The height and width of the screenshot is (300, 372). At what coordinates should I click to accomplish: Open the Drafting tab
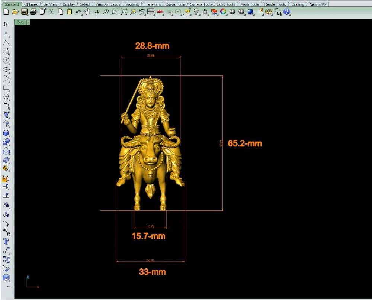click(x=298, y=4)
